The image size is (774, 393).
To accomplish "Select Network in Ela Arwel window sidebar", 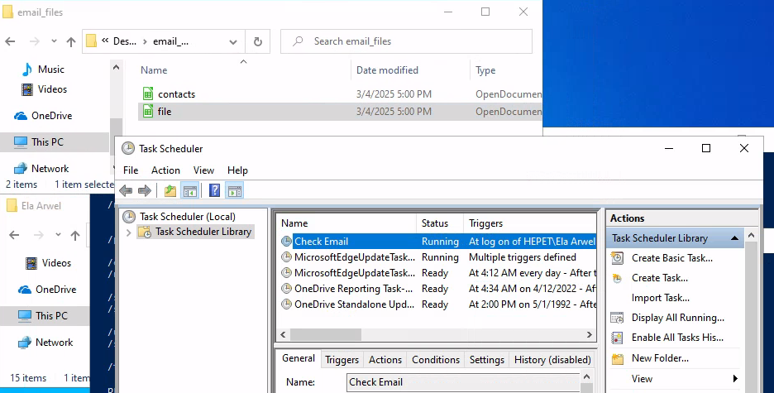I will pyautogui.click(x=54, y=343).
